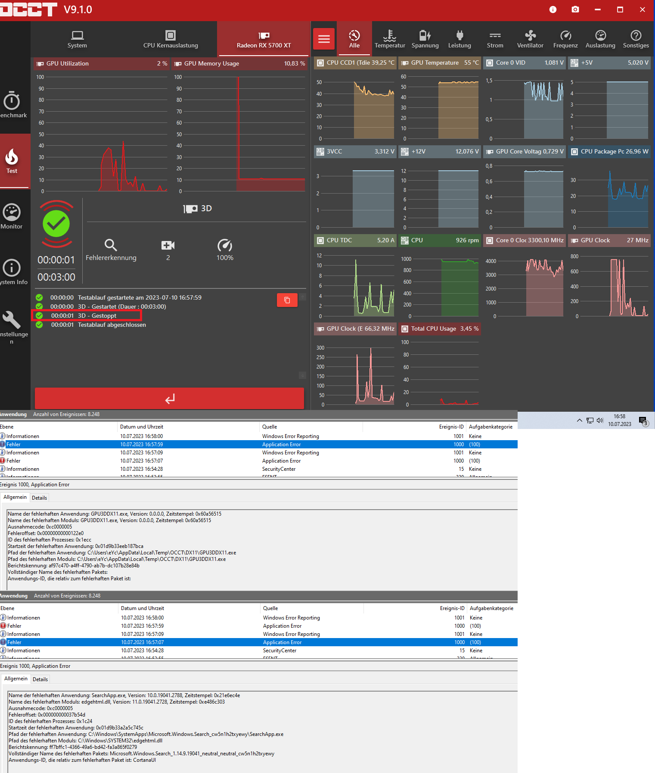The width and height of the screenshot is (655, 773).
Task: Sort by Ereignis-ID in upper event list
Action: 415,427
